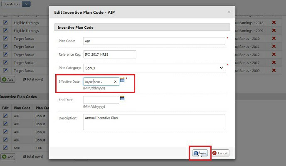This screenshot has height=166, width=286.
Task: Clear the Effective Date field with X
Action: click(115, 82)
